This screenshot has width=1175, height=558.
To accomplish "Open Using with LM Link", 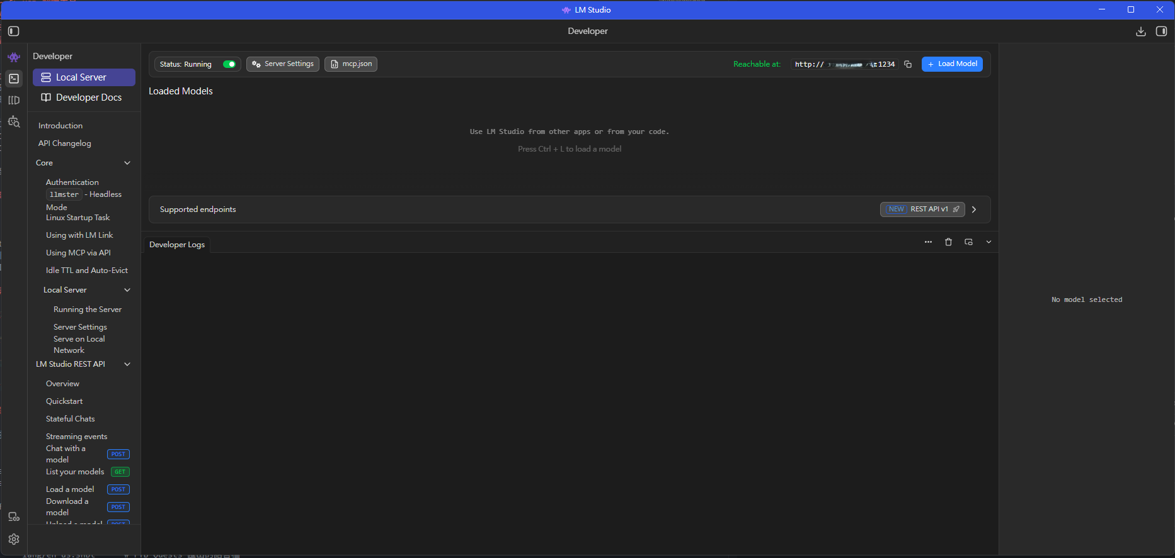I will point(79,235).
